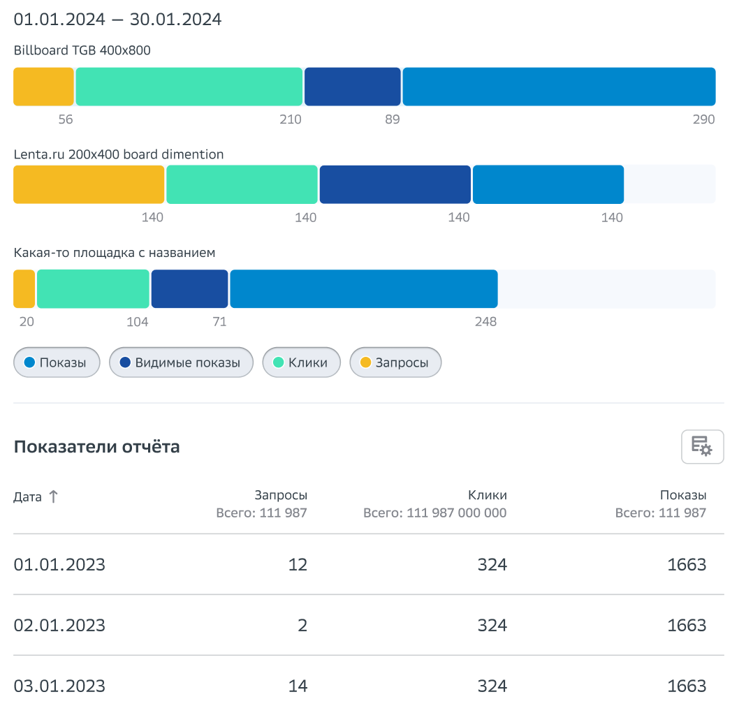
Task: Select light blue Billboard TGB segment
Action: pyautogui.click(x=559, y=87)
